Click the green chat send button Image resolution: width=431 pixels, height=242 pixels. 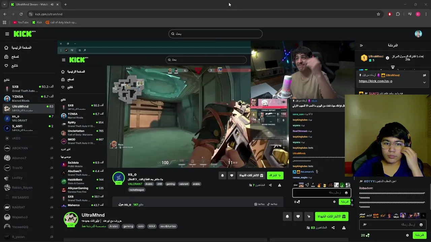click(x=420, y=235)
